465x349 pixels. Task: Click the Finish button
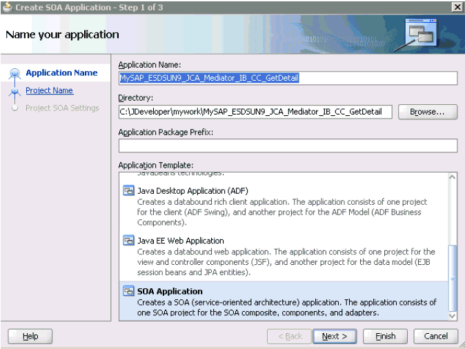[x=385, y=337]
